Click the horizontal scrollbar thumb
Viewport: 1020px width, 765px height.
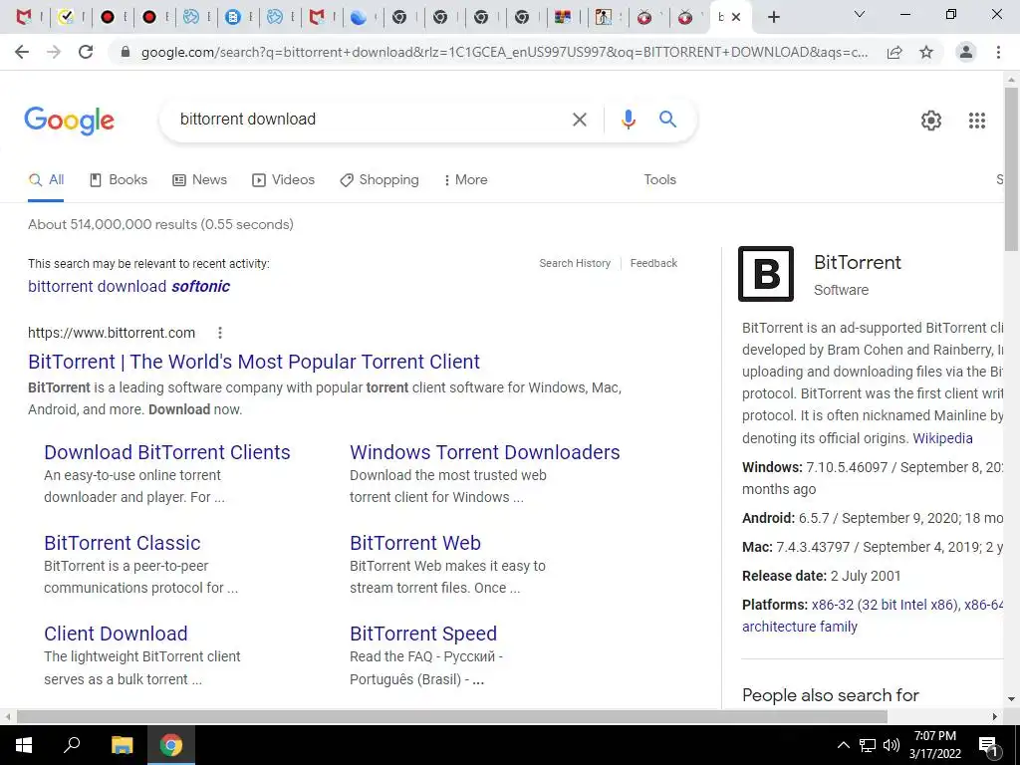click(452, 717)
